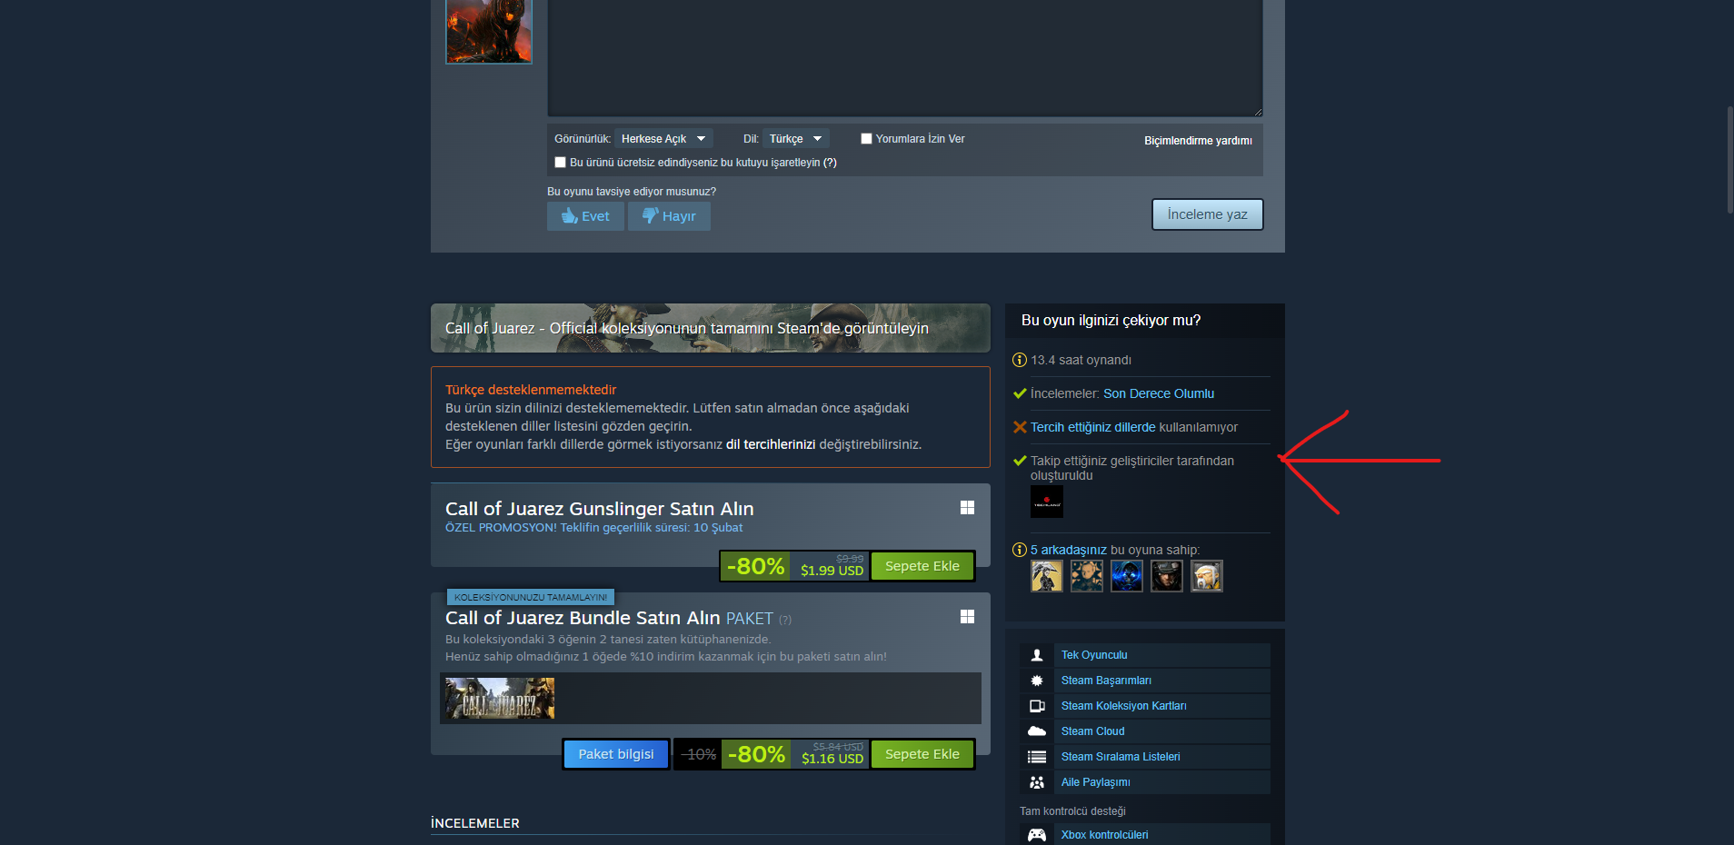Click the green check icon beside İncelemeler

(1020, 393)
